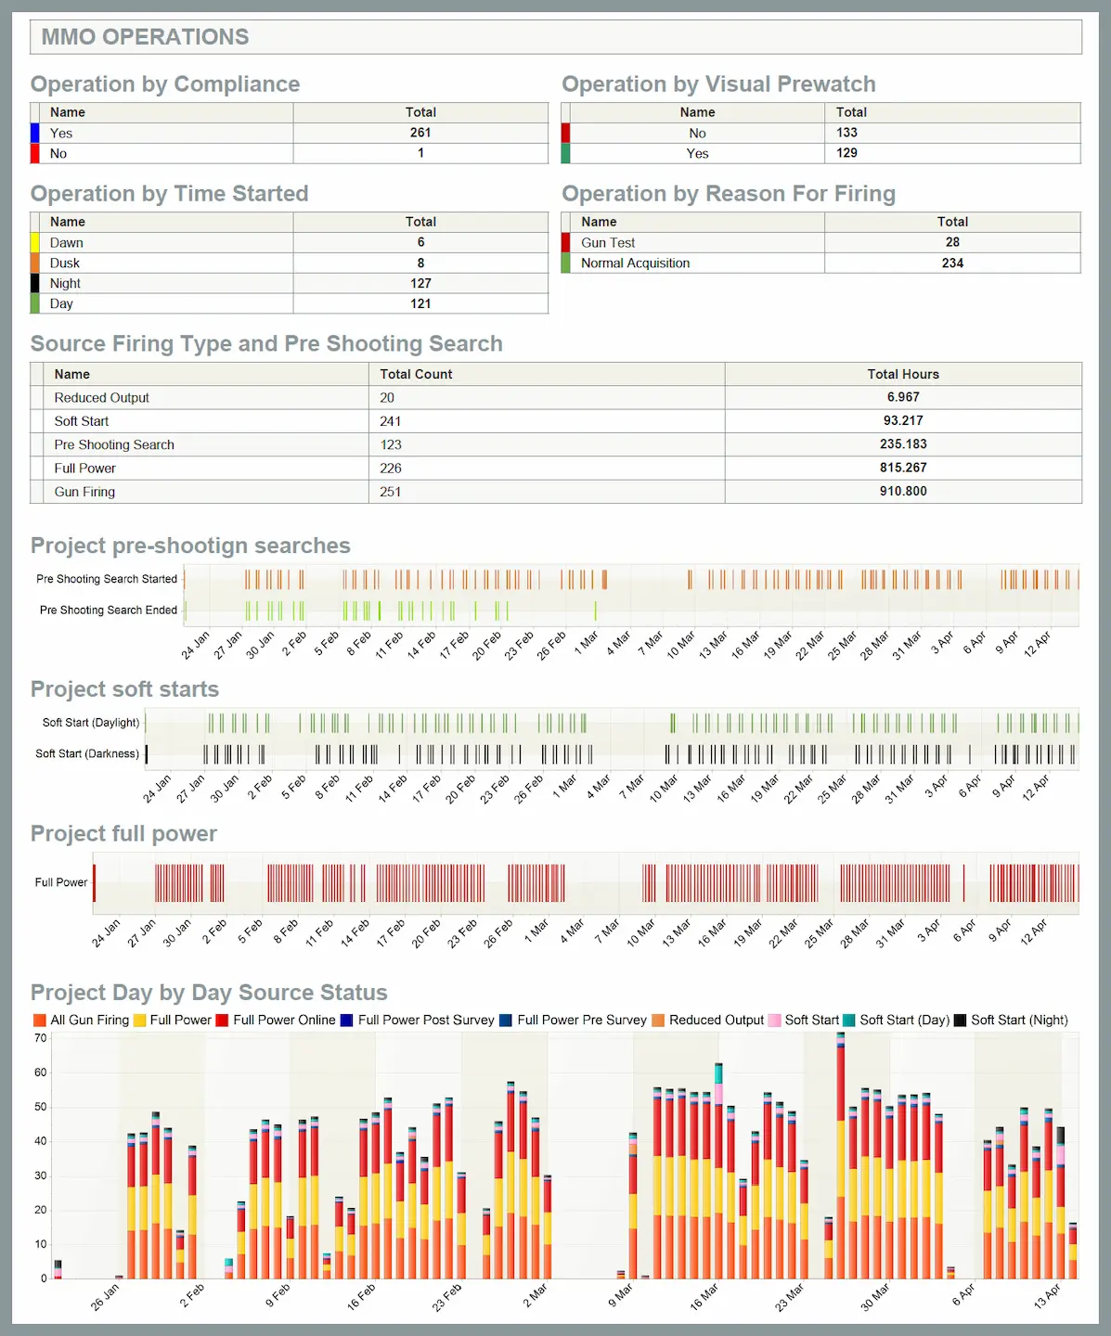The height and width of the screenshot is (1336, 1111).
Task: Click the Project full power heading
Action: 123,834
